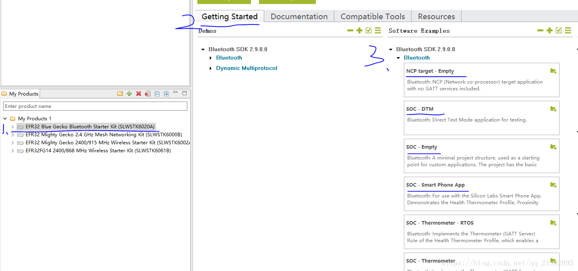
Task: Click new project icon on SOC - Empty card
Action: (553, 147)
